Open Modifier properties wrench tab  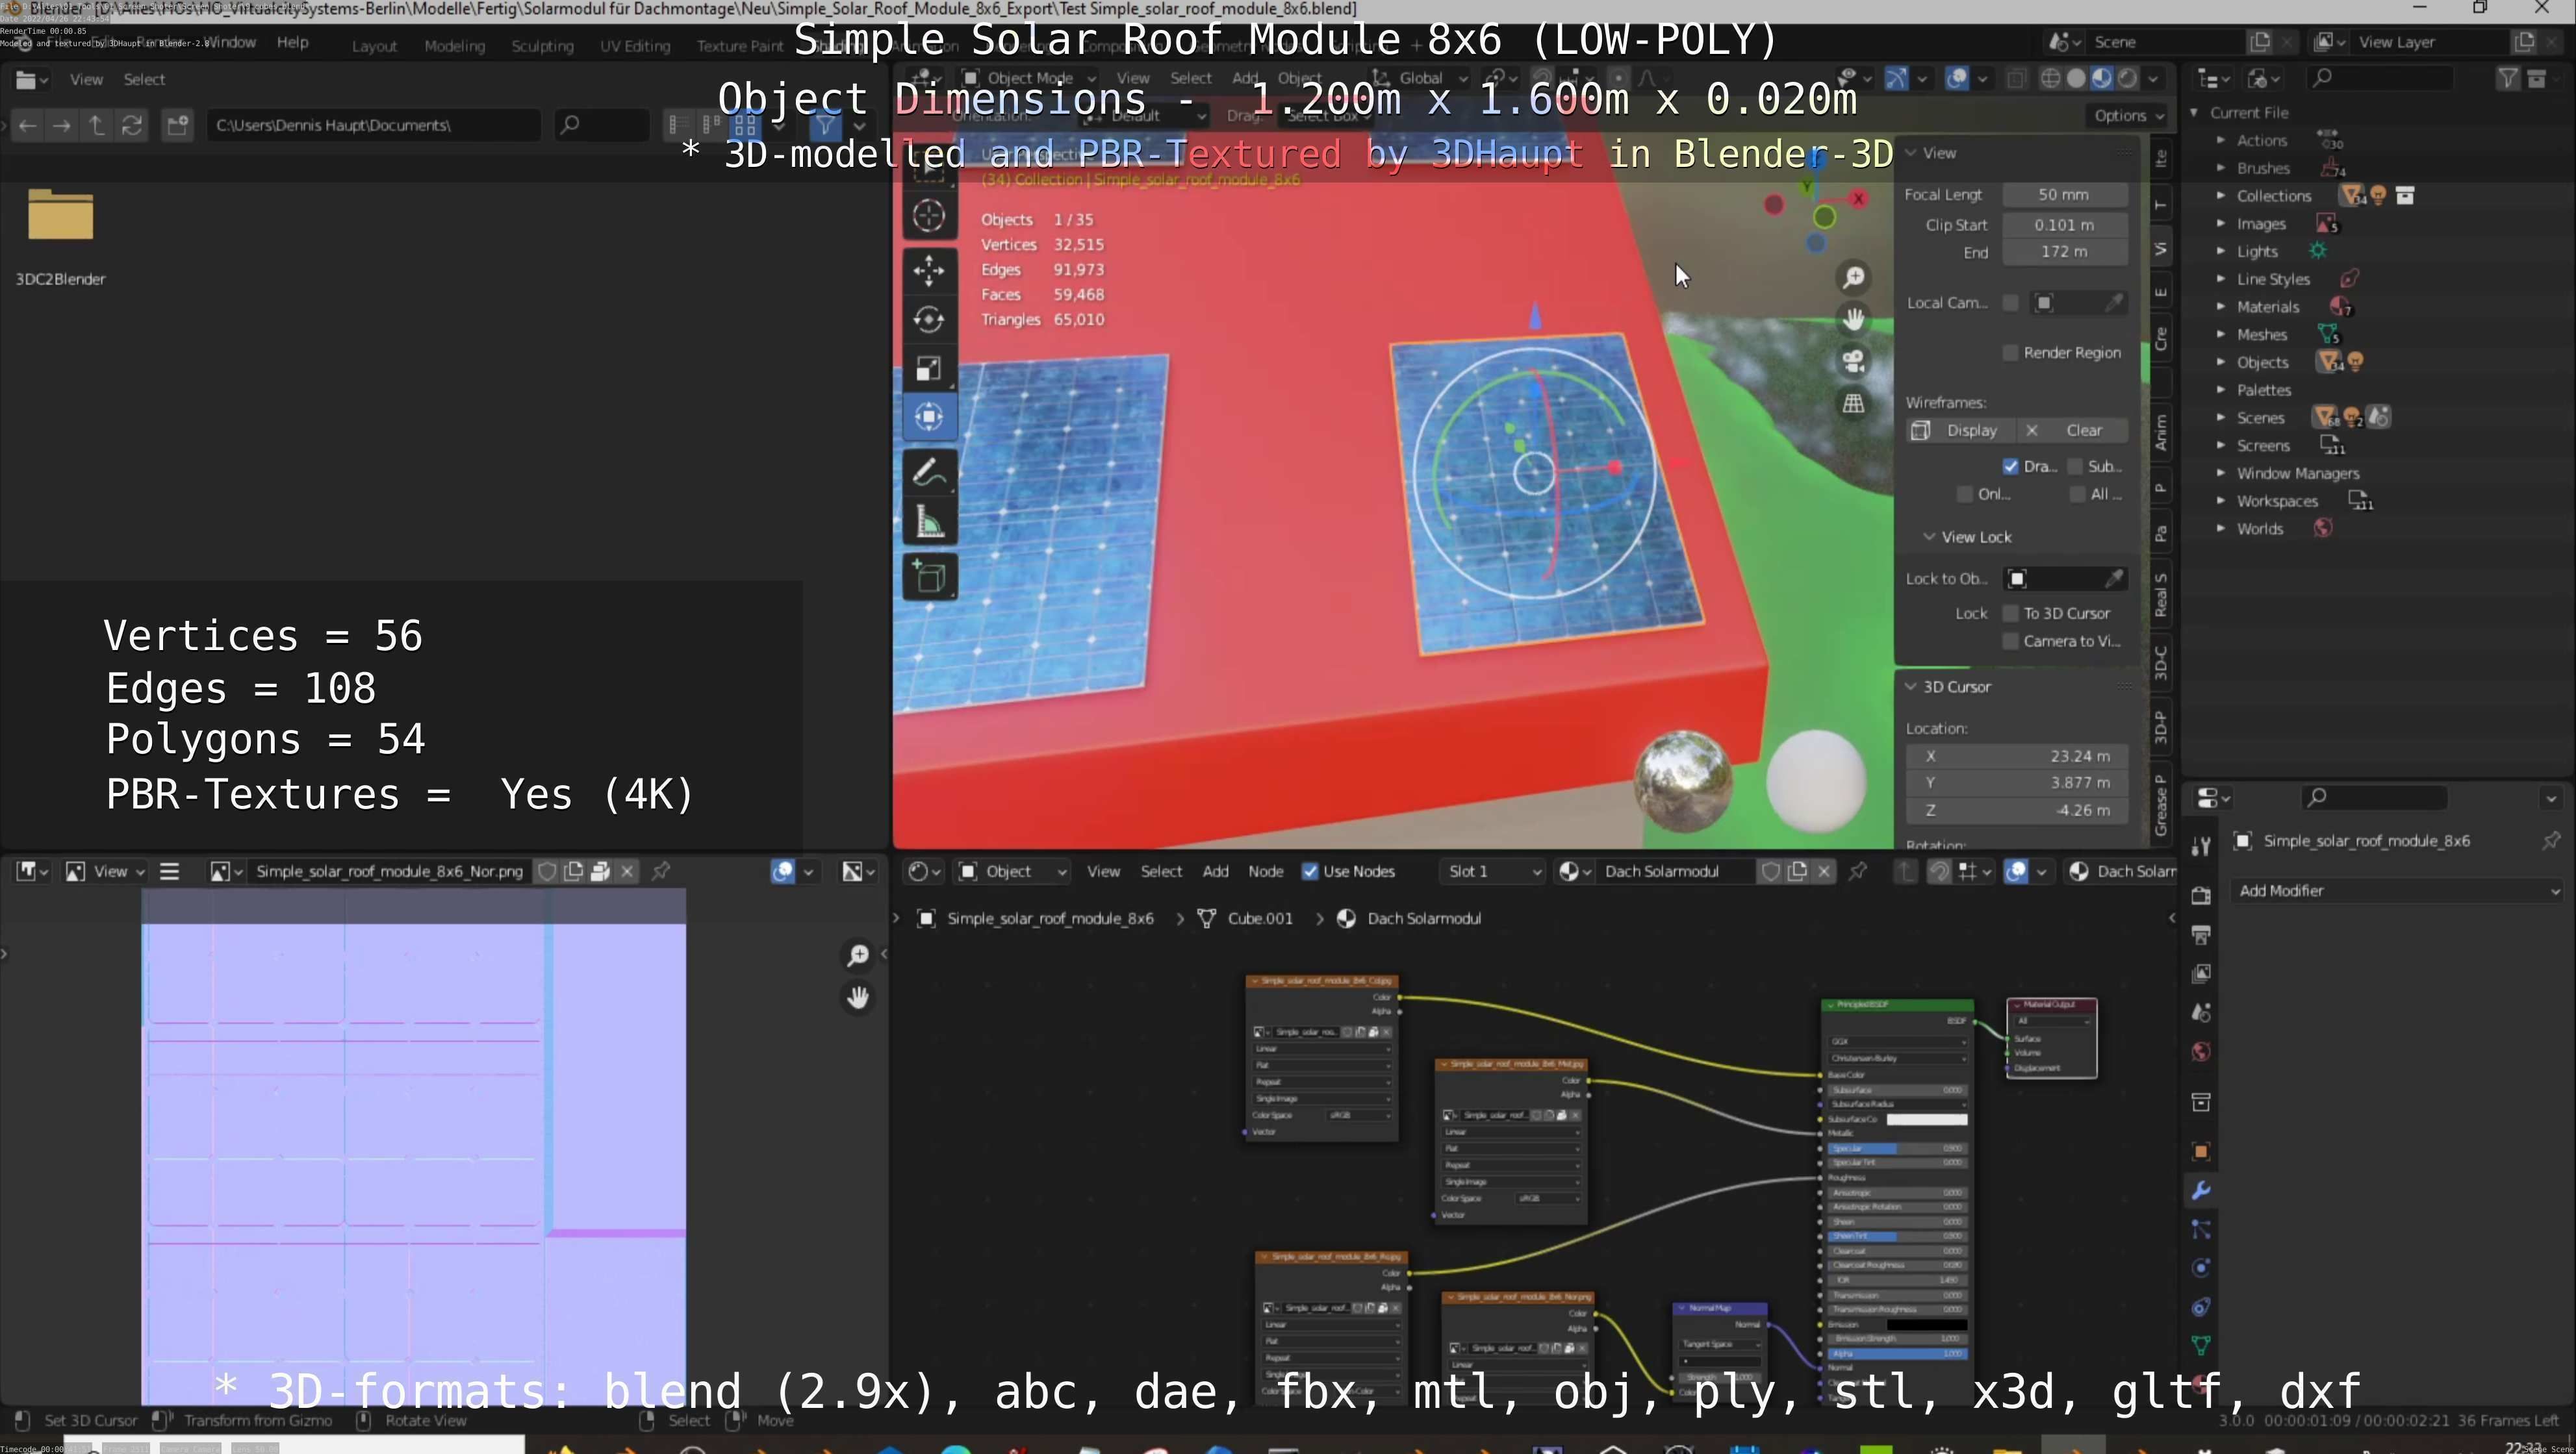(2201, 1190)
